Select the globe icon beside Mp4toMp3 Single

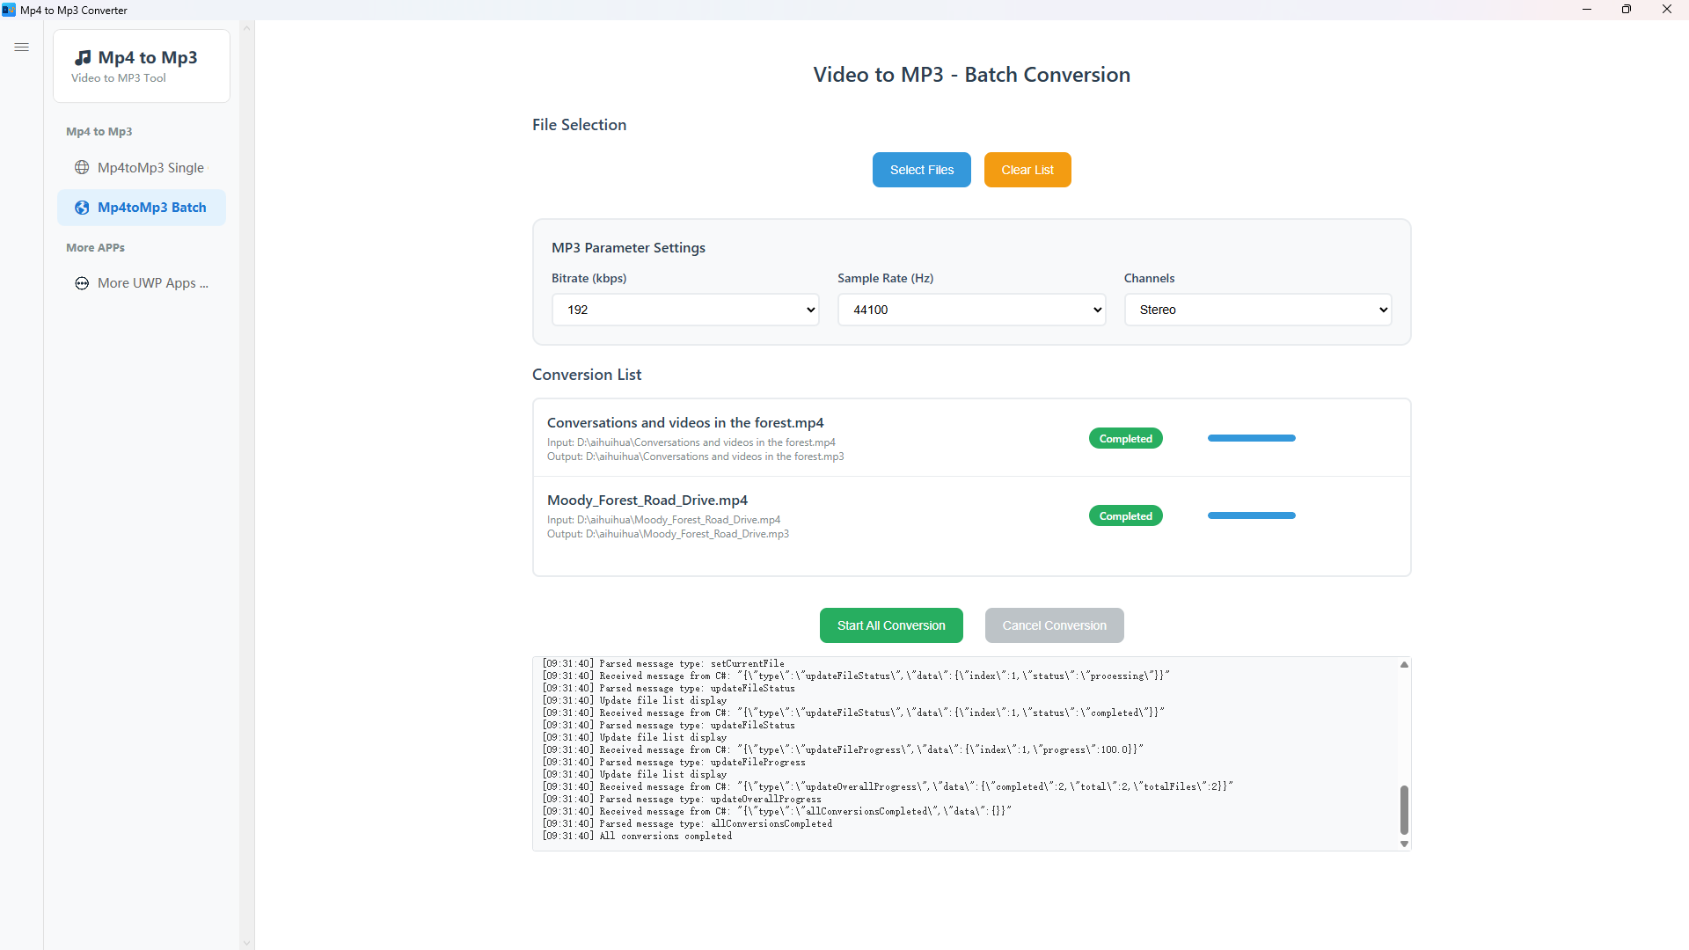coord(82,167)
